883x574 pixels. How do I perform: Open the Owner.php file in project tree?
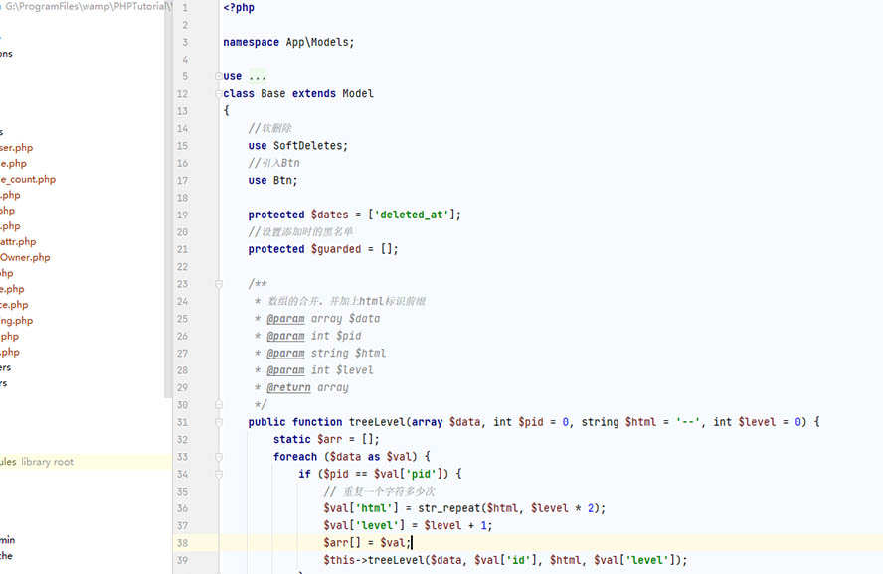25,257
